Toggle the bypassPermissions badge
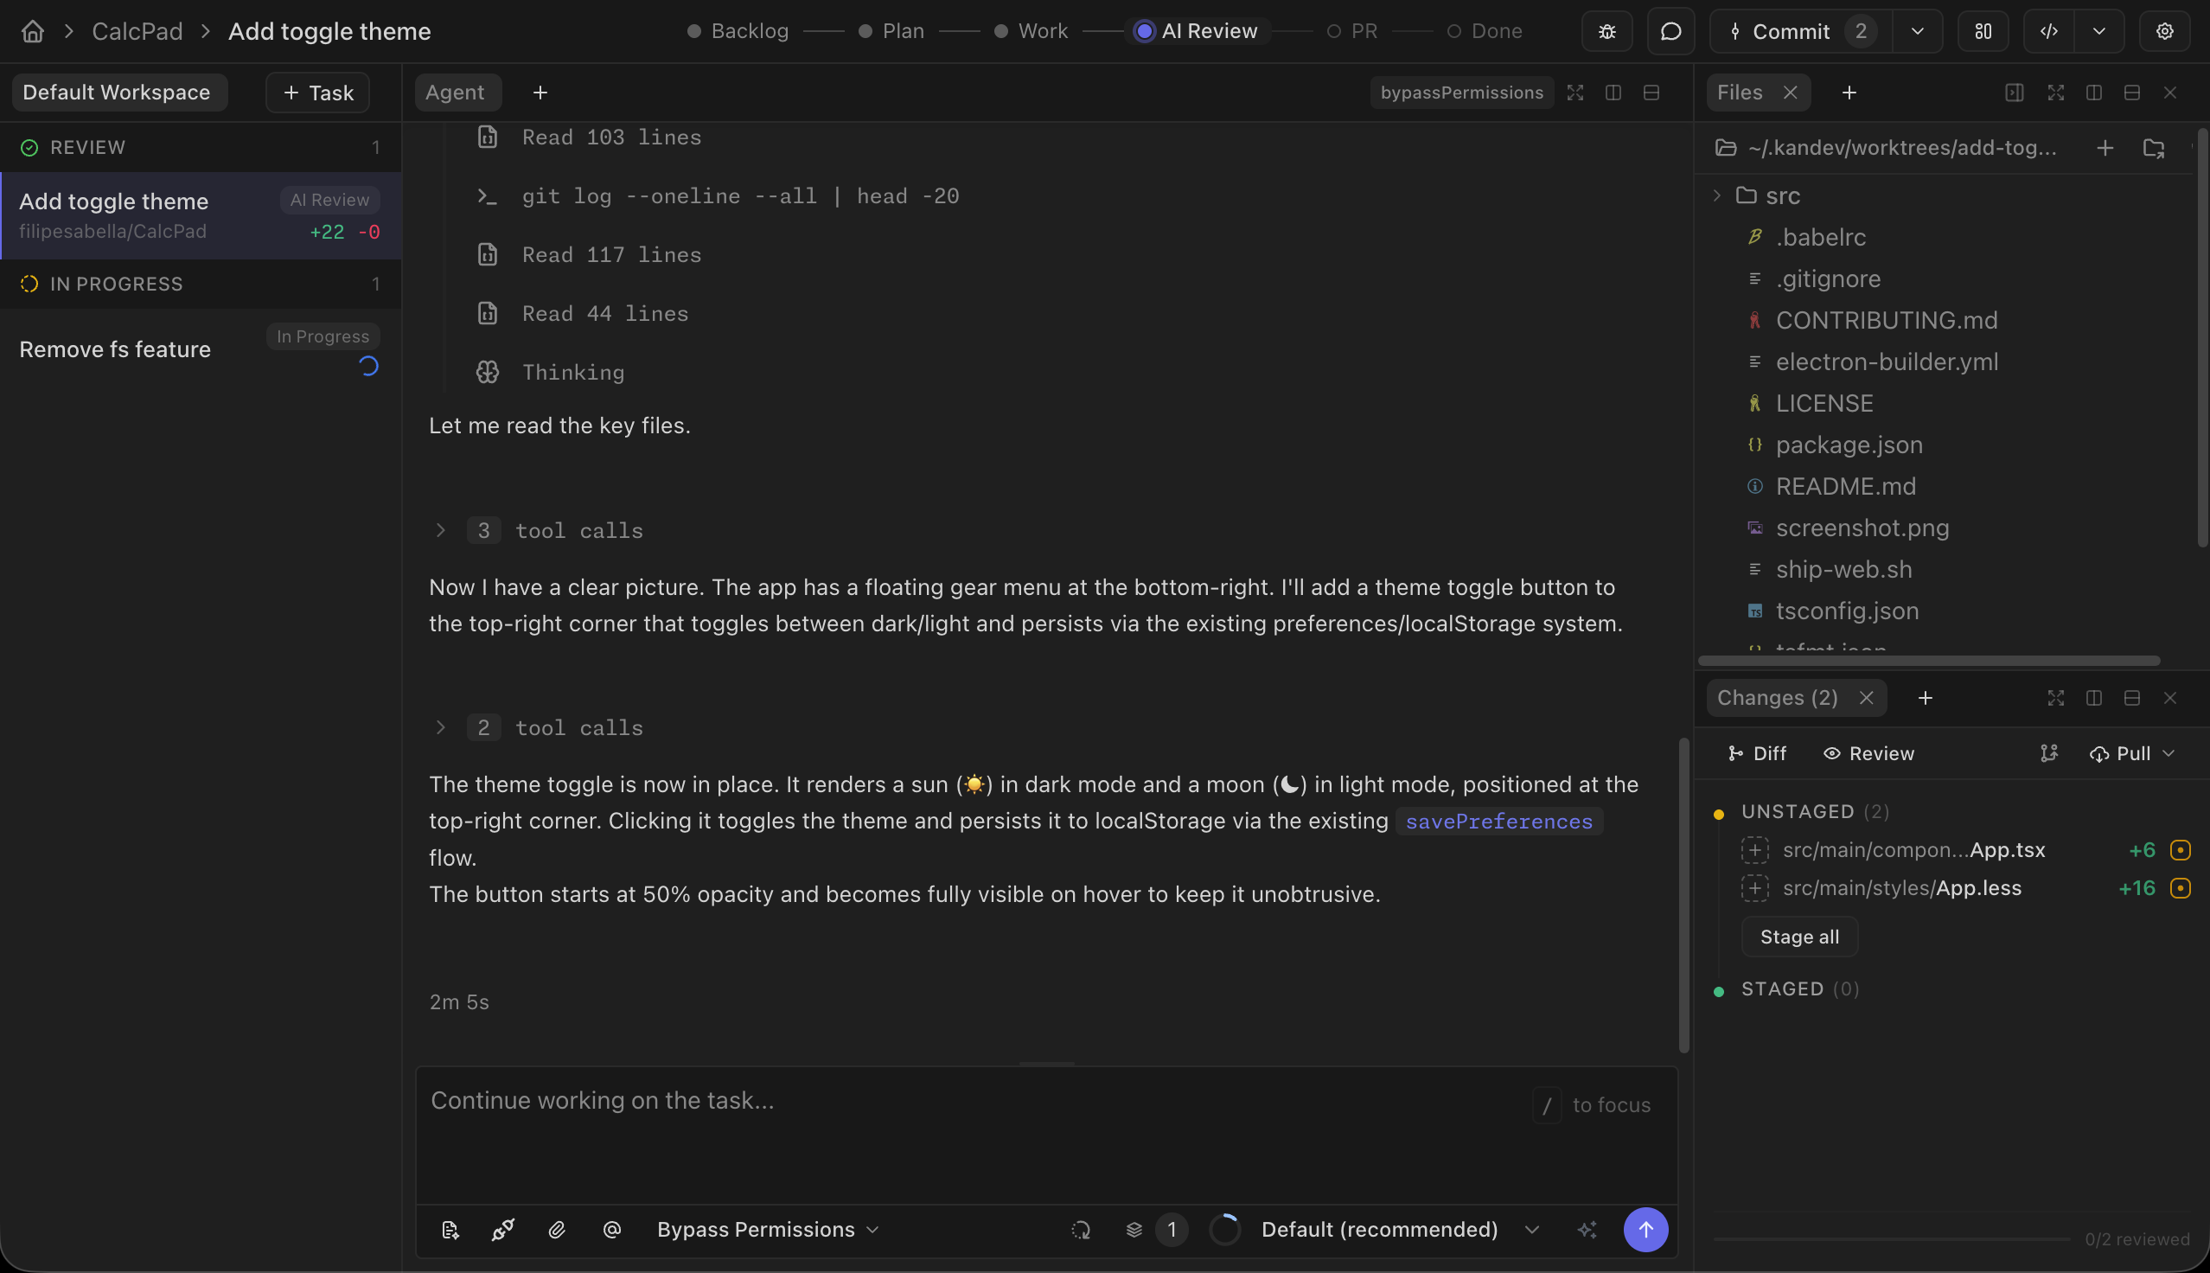Image resolution: width=2210 pixels, height=1273 pixels. (1461, 93)
